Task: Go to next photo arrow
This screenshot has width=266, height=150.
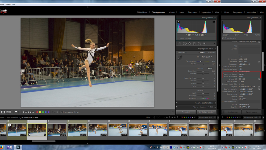Action: tap(57, 112)
